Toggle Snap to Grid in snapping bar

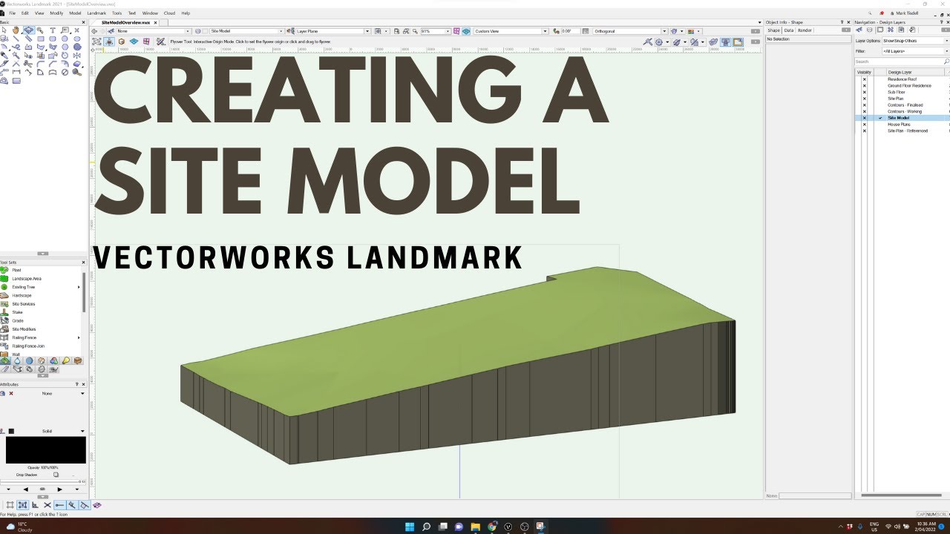coord(10,505)
